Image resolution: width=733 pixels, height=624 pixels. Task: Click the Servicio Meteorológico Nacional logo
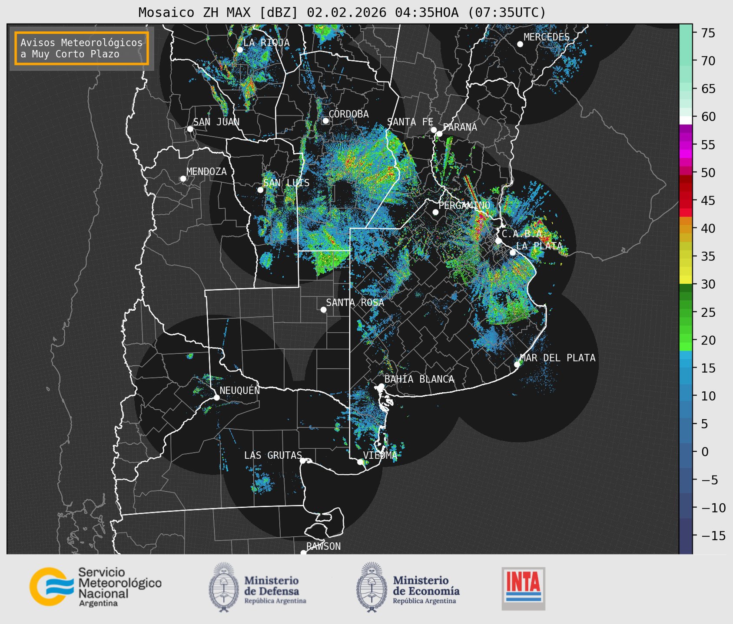pyautogui.click(x=96, y=587)
